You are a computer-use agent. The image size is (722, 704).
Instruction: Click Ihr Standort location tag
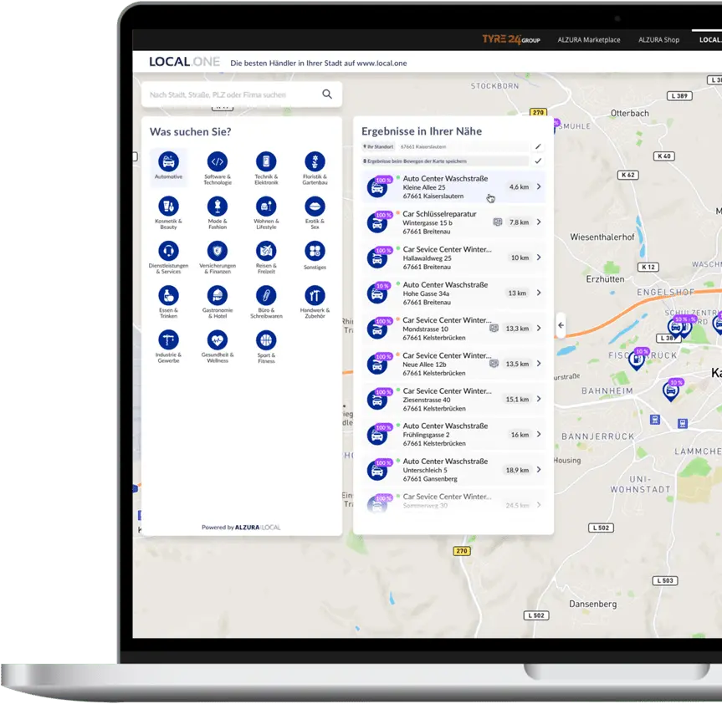379,147
